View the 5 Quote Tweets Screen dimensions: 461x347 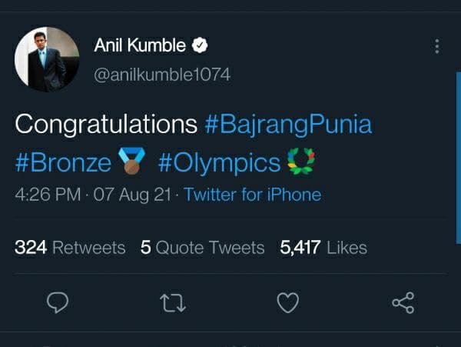[x=202, y=247]
